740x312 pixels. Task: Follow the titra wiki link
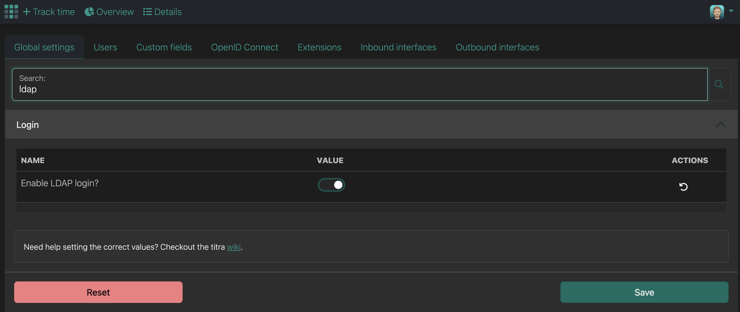click(x=234, y=247)
